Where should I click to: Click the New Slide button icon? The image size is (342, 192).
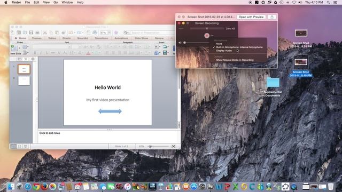[x=14, y=48]
